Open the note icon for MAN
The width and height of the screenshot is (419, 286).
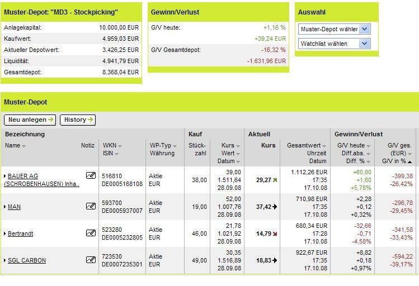point(91,206)
